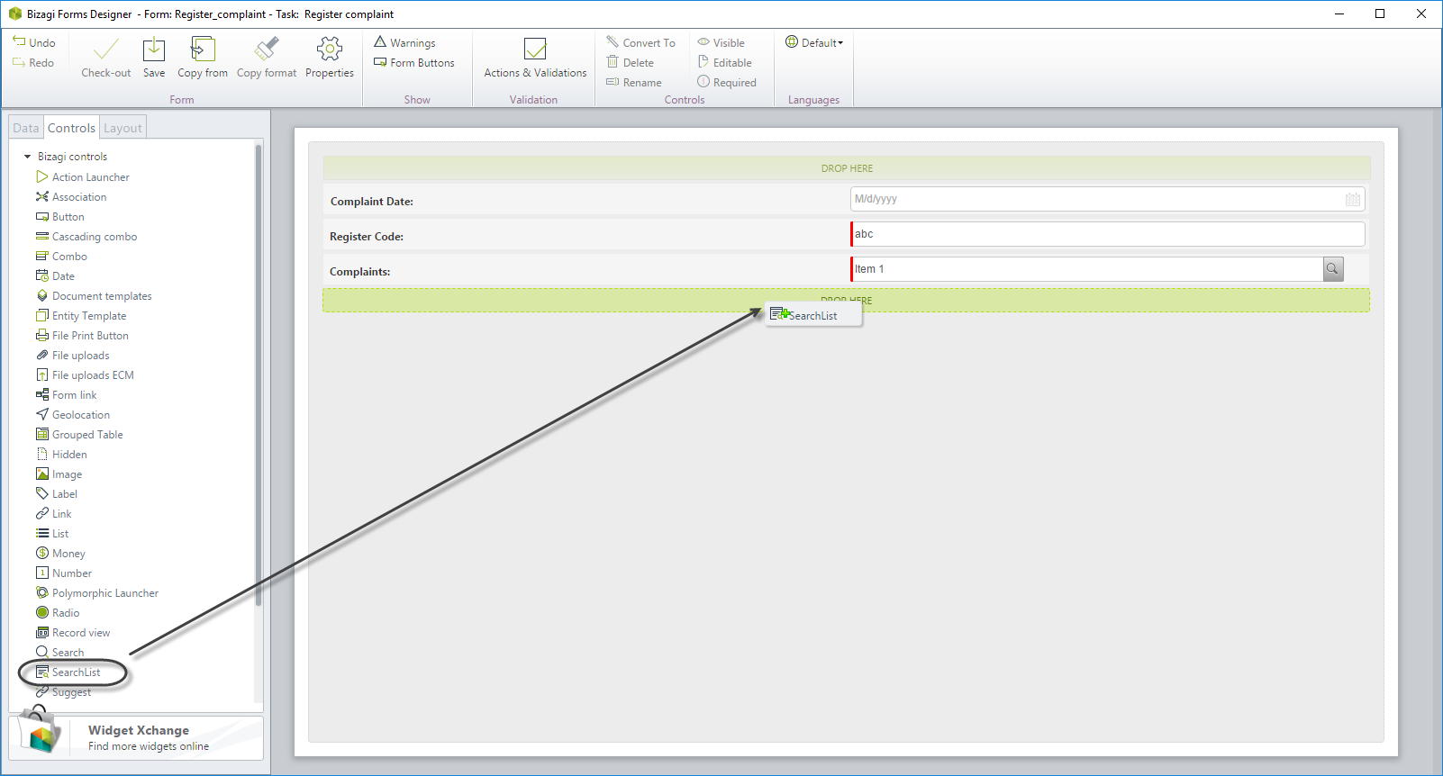Screen dimensions: 1443x776
Task: Click the top DROP HERE zone
Action: 847,168
